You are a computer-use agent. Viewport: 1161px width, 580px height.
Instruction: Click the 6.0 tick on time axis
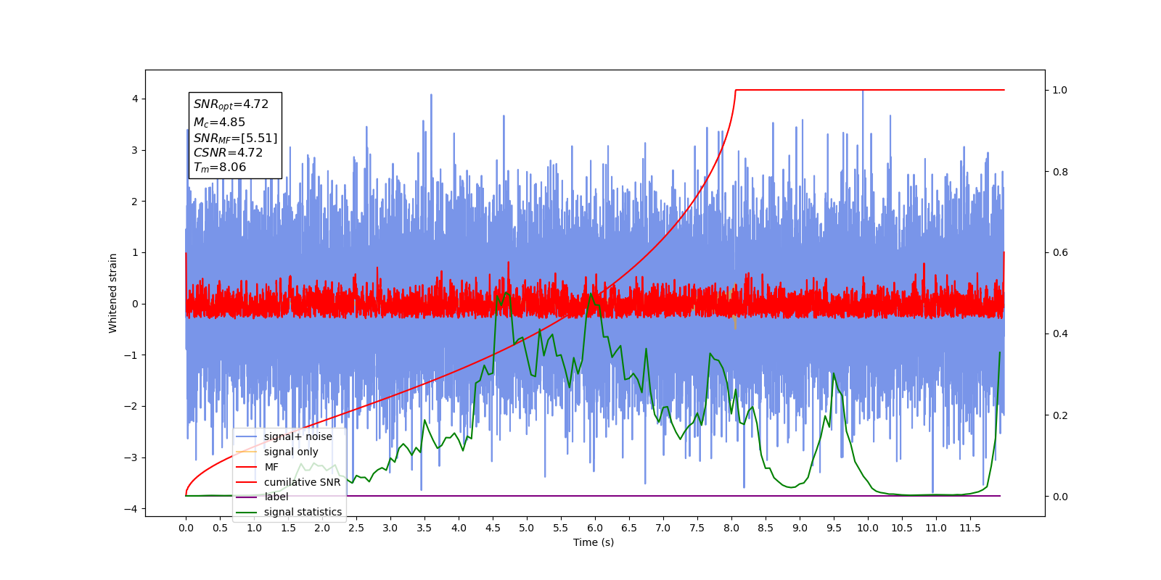595,528
